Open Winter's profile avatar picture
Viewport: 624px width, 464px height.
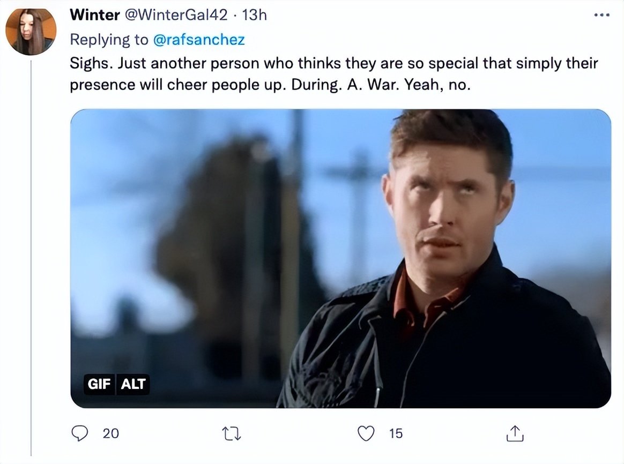tap(31, 32)
